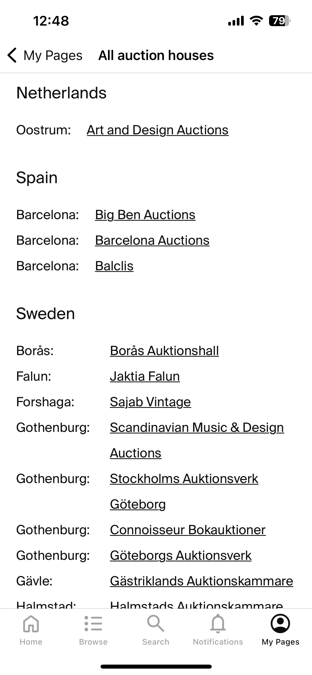Tap the Wi-Fi status icon
Image resolution: width=312 pixels, height=675 pixels.
tap(256, 21)
